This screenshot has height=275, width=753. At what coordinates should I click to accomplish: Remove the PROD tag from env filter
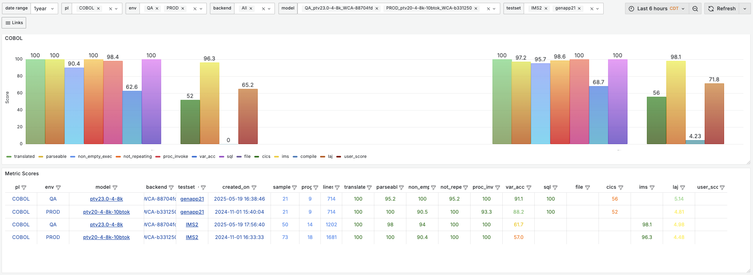(183, 8)
